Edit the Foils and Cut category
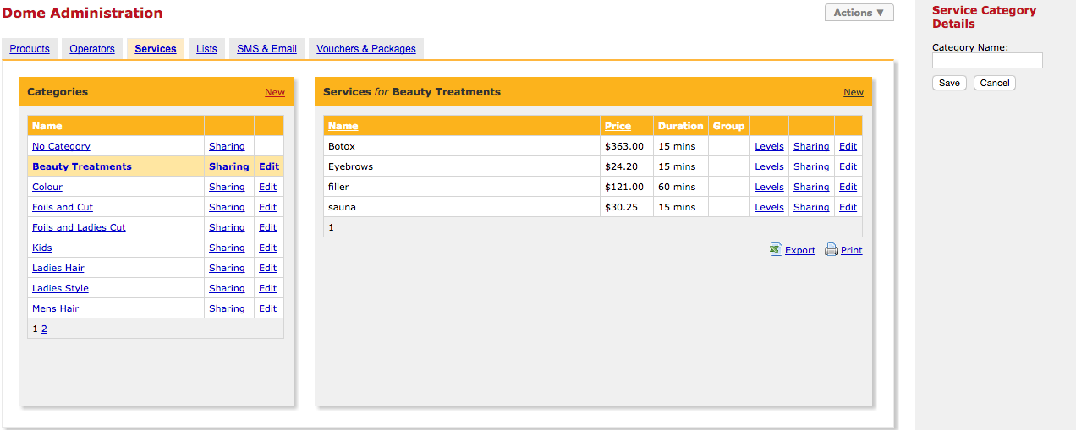1076x430 pixels. (x=268, y=207)
